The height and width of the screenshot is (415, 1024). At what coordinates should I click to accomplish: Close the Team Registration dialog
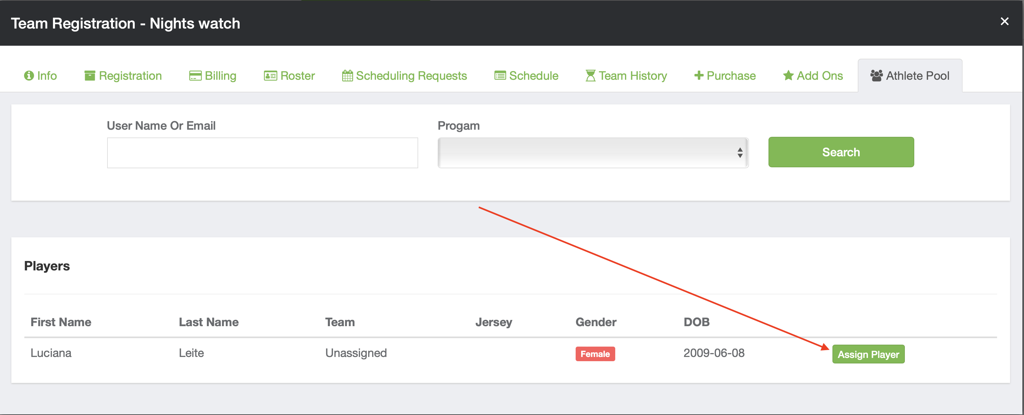pyautogui.click(x=1005, y=21)
